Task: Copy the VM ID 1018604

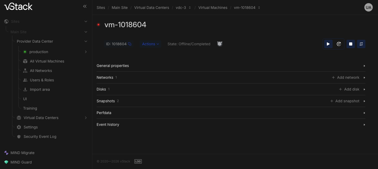Action: pyautogui.click(x=130, y=44)
